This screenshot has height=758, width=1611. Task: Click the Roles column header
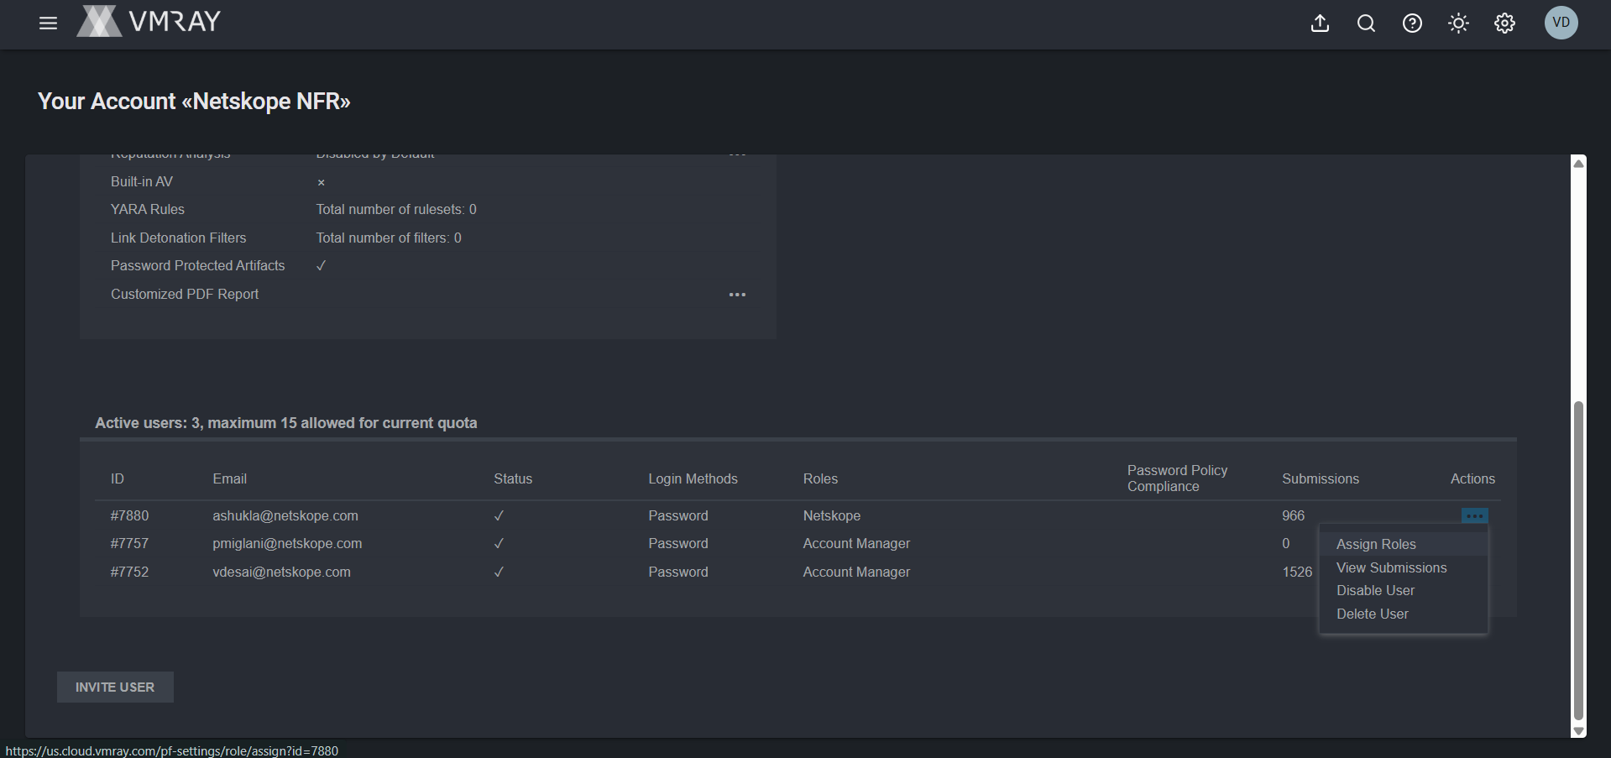(x=820, y=478)
